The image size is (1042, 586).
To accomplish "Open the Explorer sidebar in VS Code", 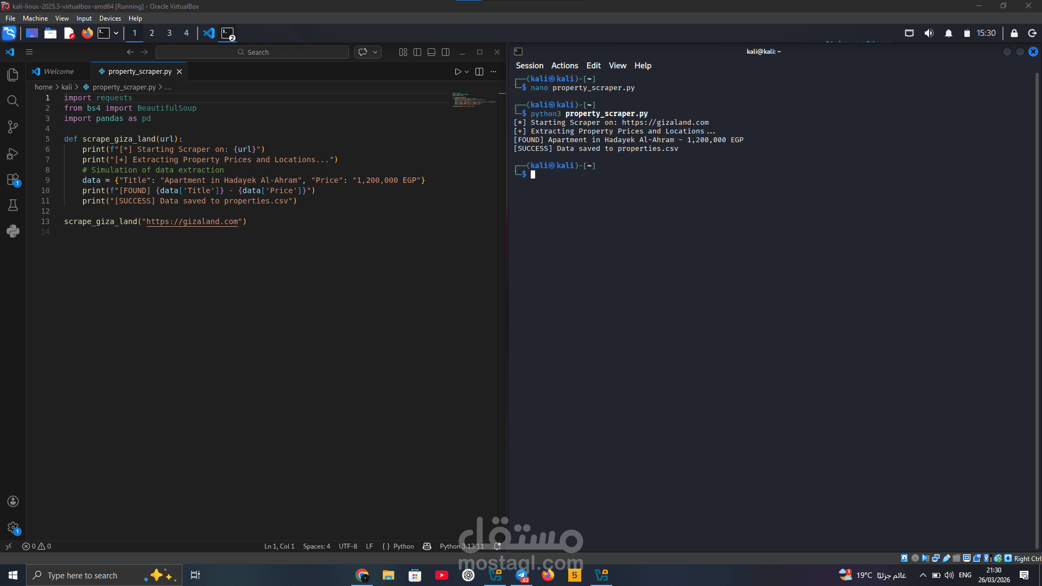I will [12, 75].
